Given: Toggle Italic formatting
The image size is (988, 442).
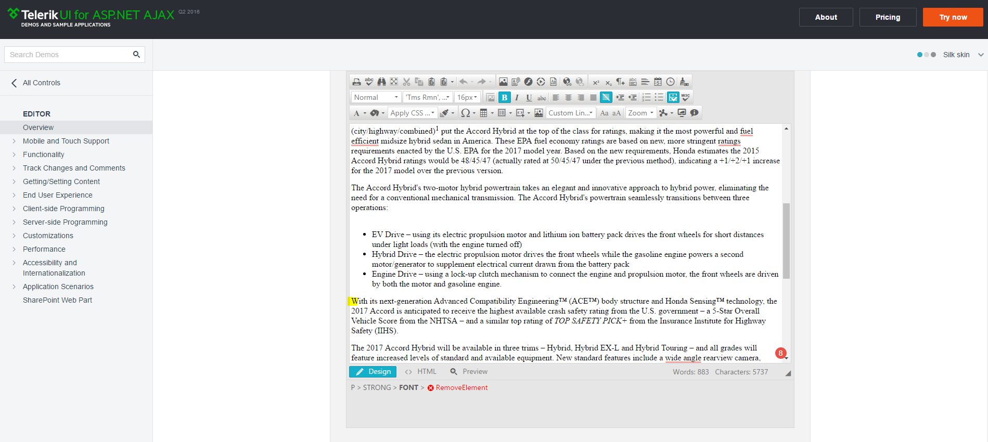Looking at the screenshot, I should [x=517, y=97].
